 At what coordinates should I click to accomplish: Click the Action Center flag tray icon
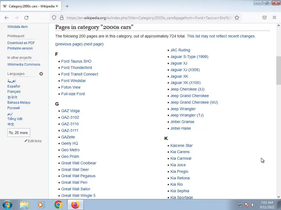point(247,205)
